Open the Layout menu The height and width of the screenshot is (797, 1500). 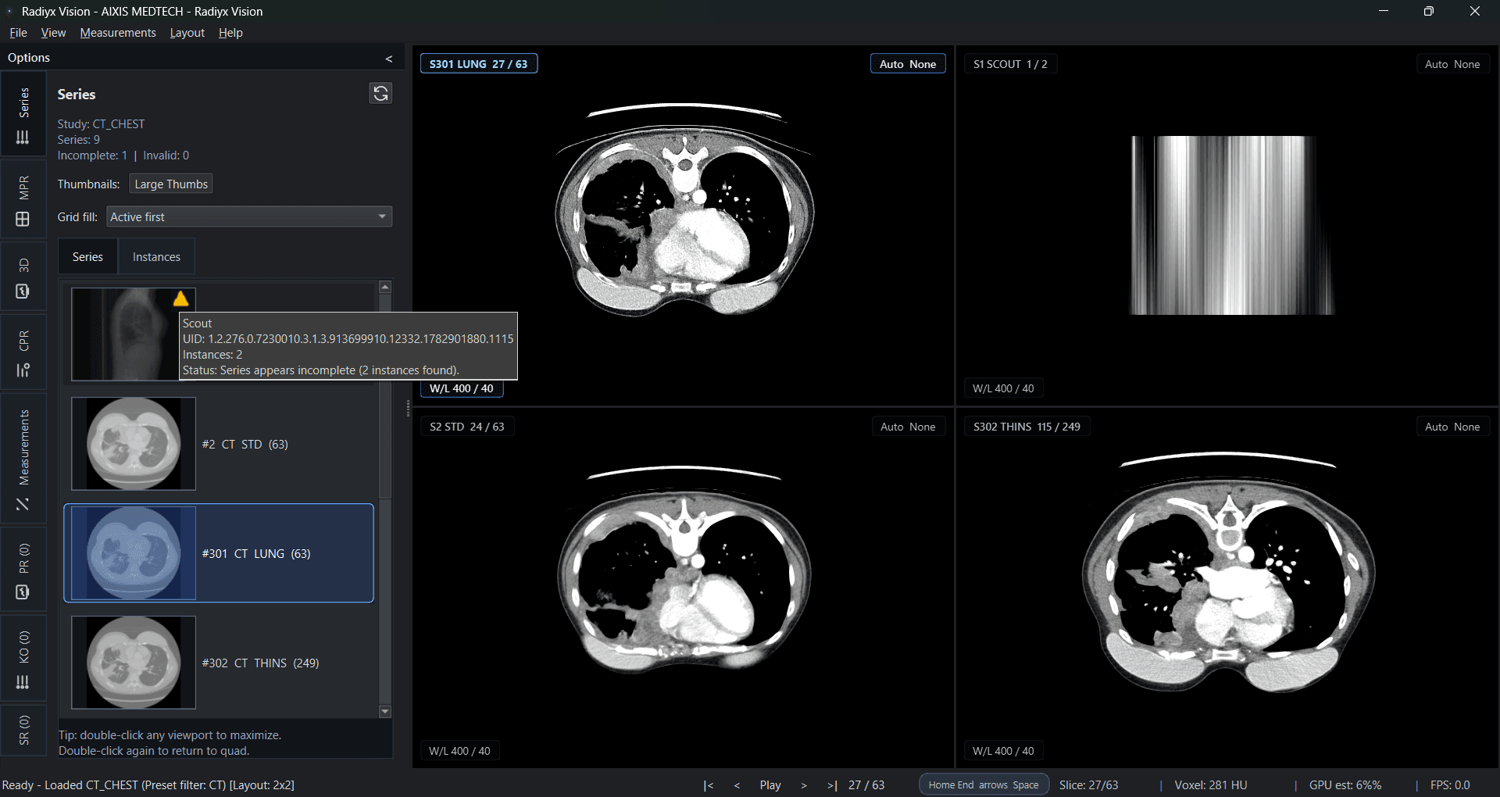pyautogui.click(x=187, y=33)
